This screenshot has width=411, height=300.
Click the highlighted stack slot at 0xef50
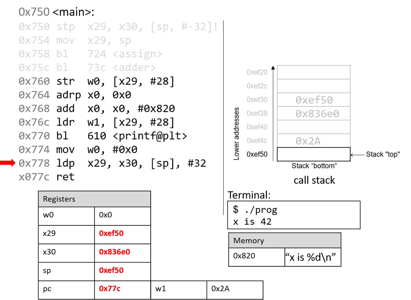pyautogui.click(x=313, y=154)
